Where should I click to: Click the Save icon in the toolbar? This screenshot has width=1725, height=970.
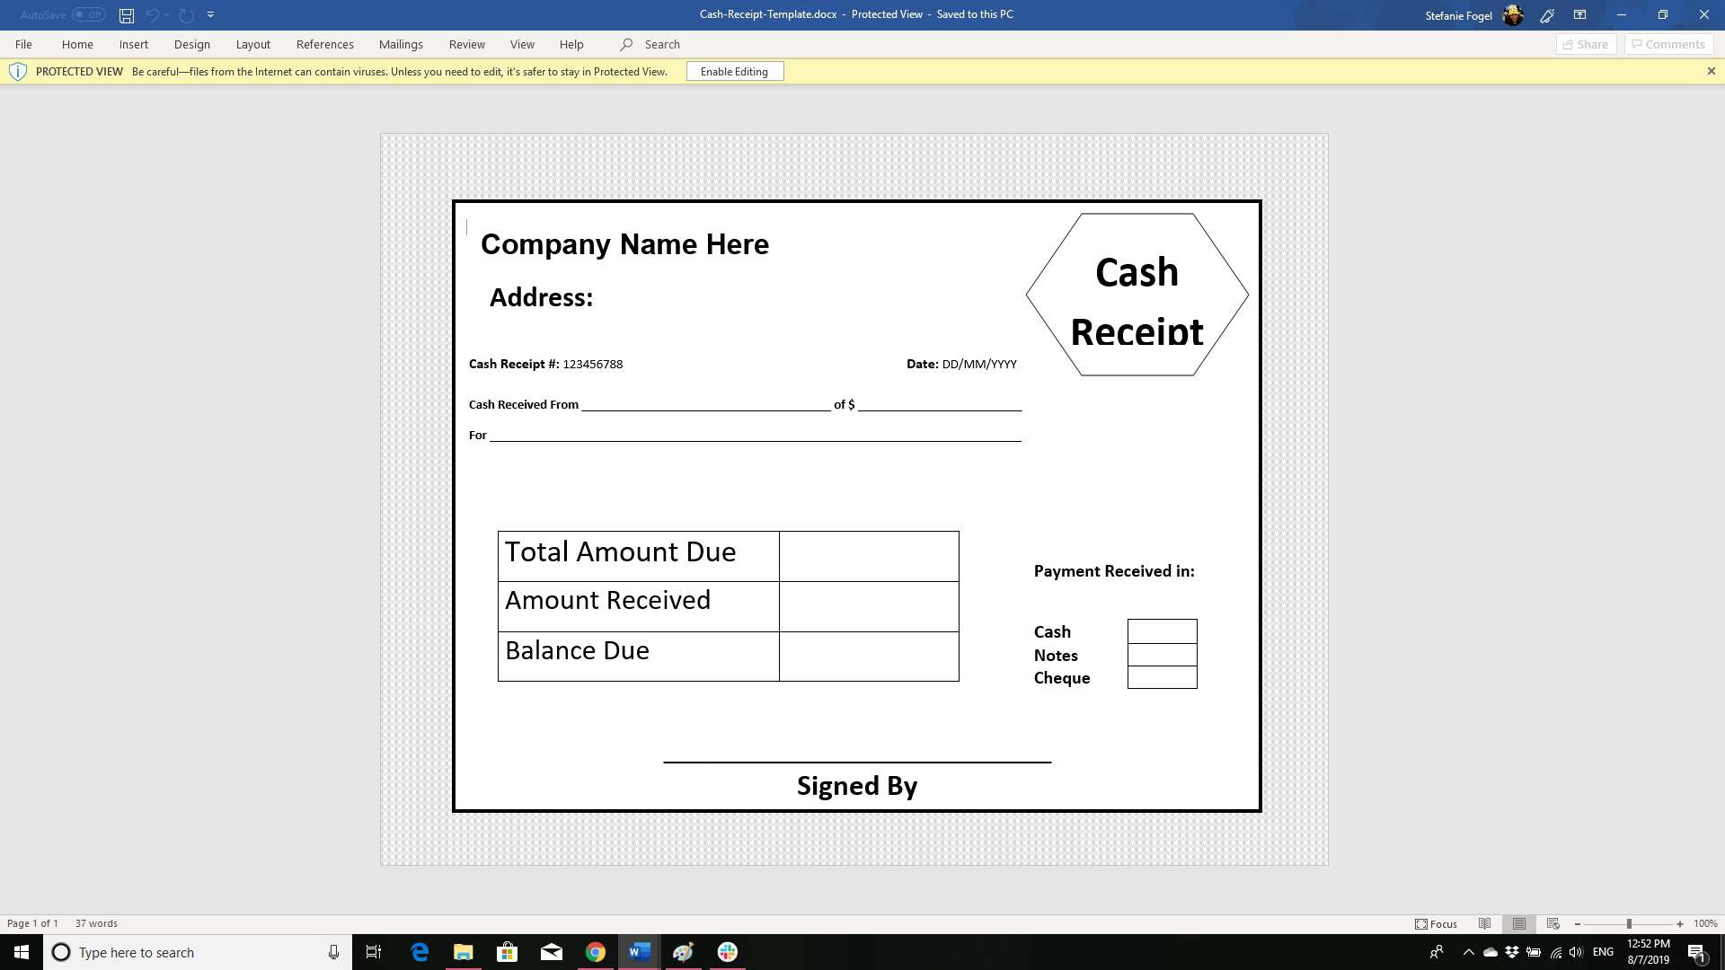click(x=127, y=14)
